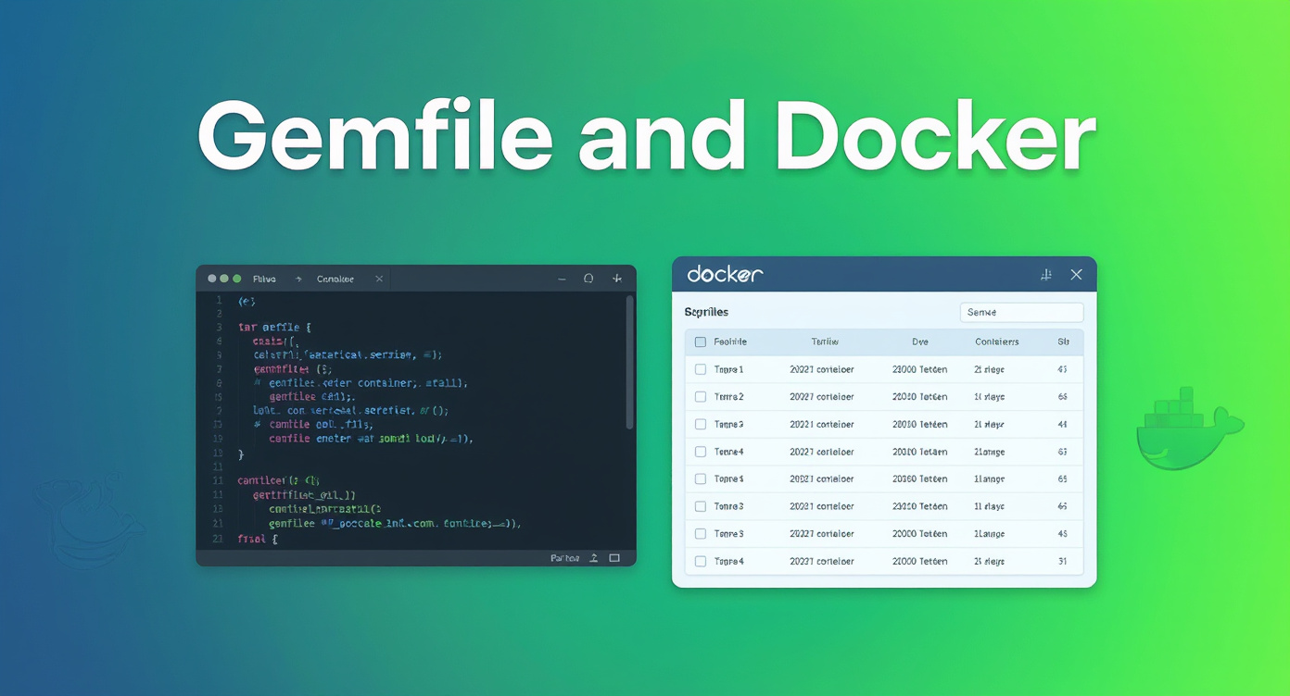Click the editor vertical scrollbar thumb

click(629, 362)
